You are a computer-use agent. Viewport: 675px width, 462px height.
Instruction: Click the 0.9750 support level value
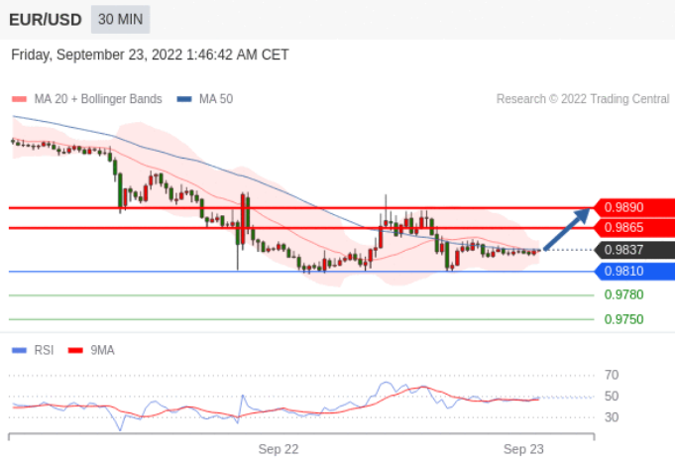pos(623,319)
